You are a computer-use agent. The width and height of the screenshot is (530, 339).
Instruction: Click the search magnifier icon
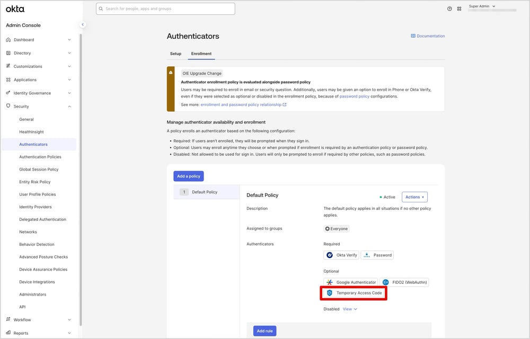click(101, 9)
